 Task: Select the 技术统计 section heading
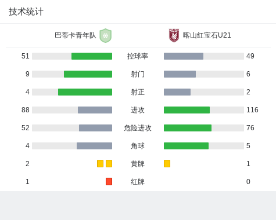[x=26, y=12]
